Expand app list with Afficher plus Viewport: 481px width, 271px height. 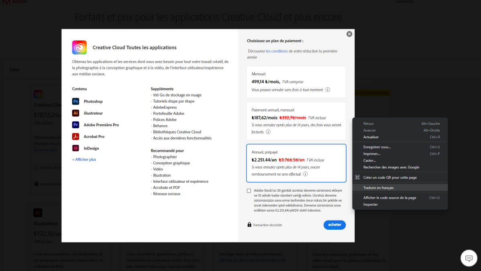pyautogui.click(x=84, y=160)
